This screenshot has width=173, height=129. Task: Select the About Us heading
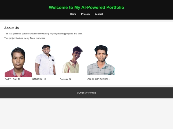[12, 28]
